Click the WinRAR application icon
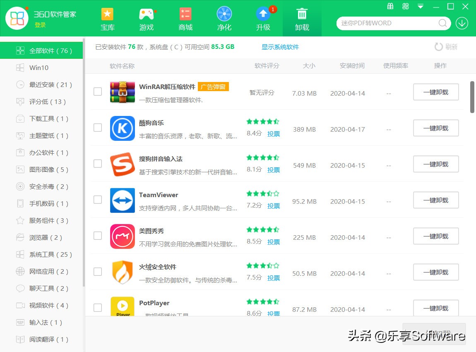The image size is (476, 352). tap(122, 92)
